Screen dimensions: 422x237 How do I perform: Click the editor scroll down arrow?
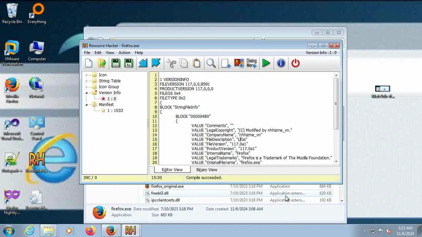336,161
